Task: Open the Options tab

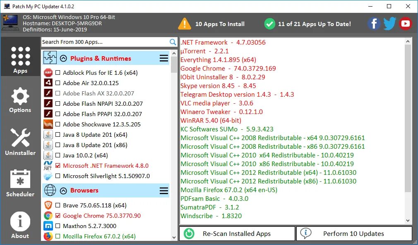Action: [x=20, y=100]
